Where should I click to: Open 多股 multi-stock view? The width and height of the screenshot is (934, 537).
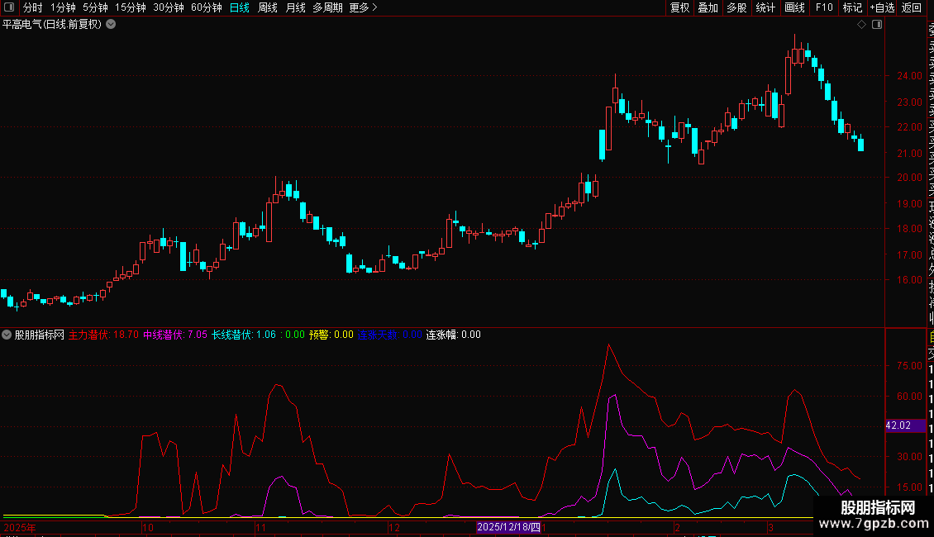point(736,7)
